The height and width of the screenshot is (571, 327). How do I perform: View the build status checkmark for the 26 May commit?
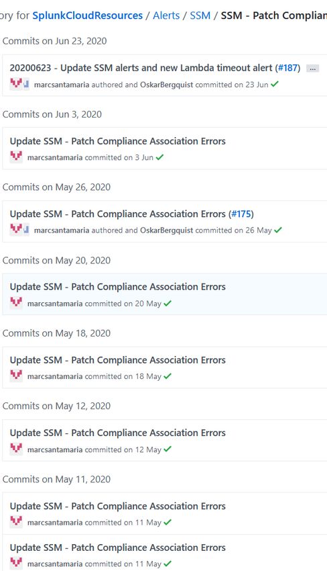pyautogui.click(x=278, y=230)
